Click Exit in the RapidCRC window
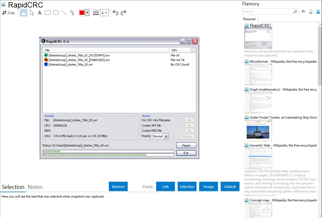Image resolution: width=322 pixels, height=218 pixels. pyautogui.click(x=186, y=153)
